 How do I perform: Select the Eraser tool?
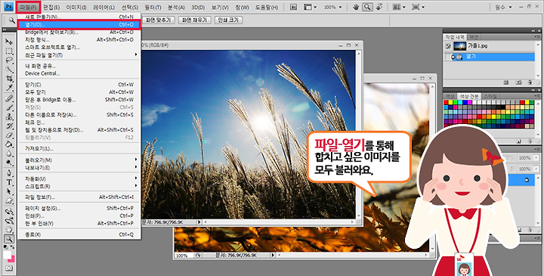pyautogui.click(x=9, y=135)
